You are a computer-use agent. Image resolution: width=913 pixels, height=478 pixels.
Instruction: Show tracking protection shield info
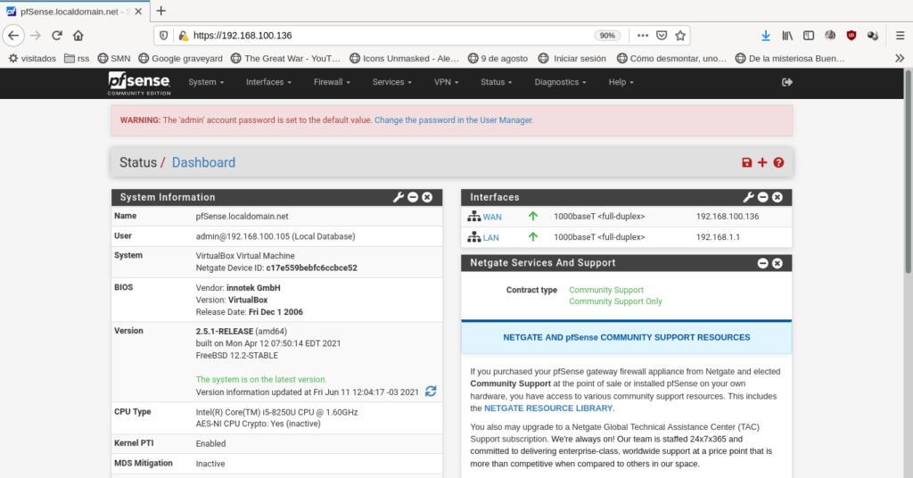164,36
